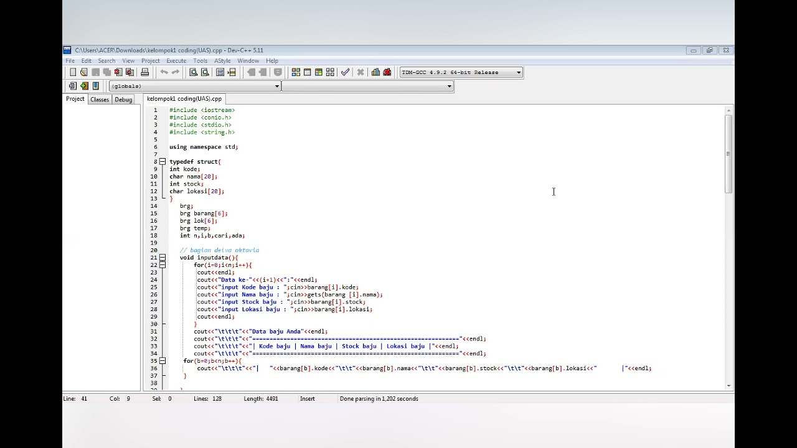Click the Toggle Comment toolbar icon
This screenshot has width=797, height=448.
click(278, 72)
